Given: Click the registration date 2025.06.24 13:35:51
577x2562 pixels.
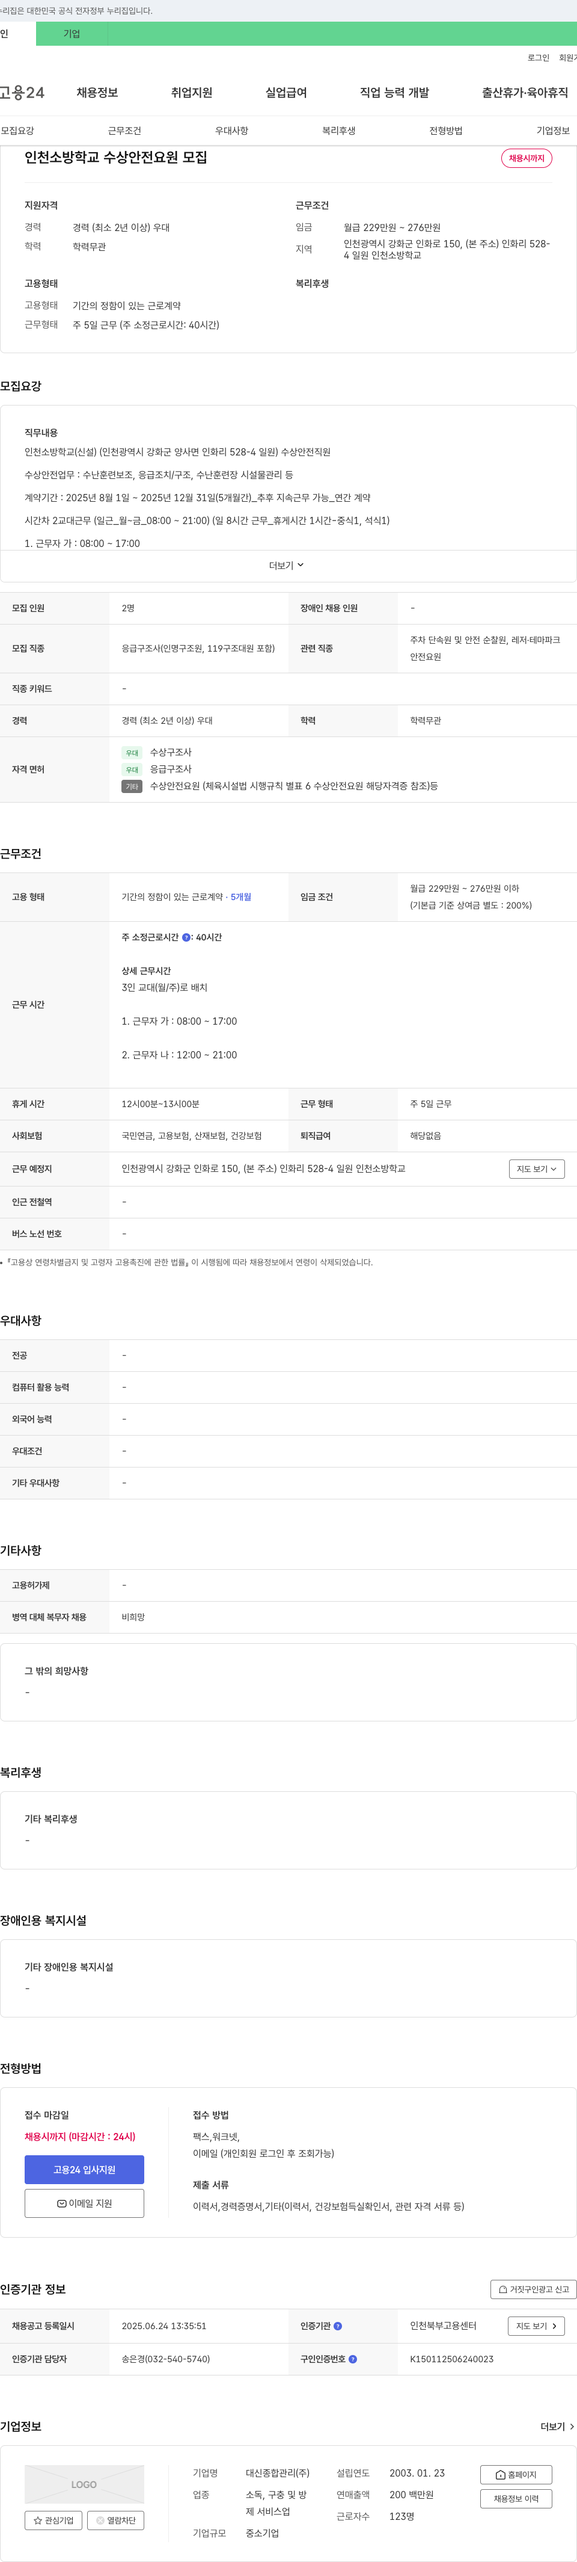Looking at the screenshot, I should [x=164, y=2326].
